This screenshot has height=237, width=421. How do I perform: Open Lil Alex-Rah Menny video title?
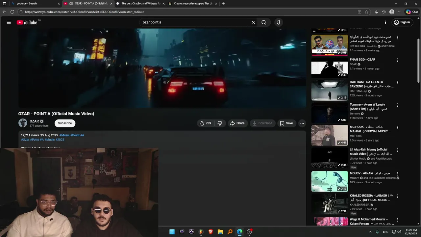pos(370,152)
